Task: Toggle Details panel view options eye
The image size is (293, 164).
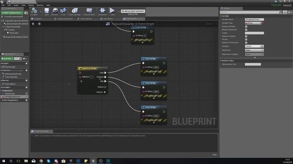Action: (289, 12)
